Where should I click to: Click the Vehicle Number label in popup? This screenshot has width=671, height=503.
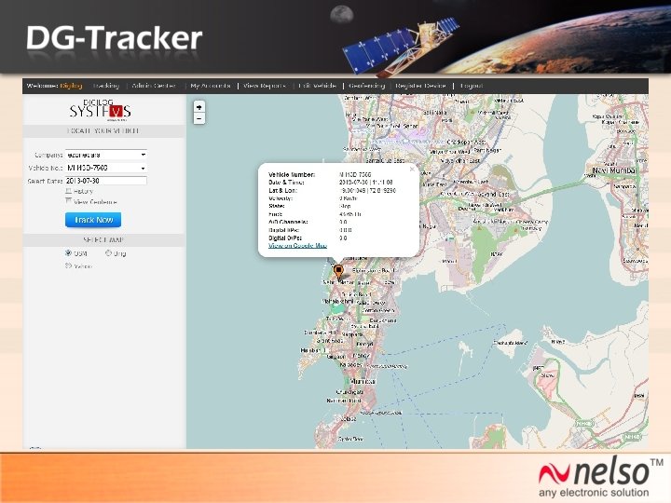coord(292,174)
